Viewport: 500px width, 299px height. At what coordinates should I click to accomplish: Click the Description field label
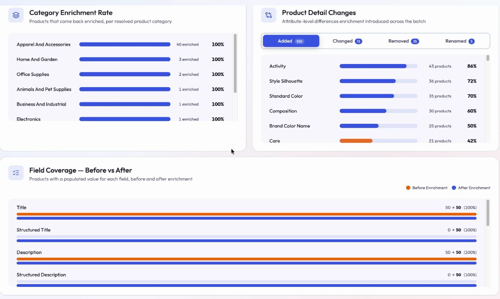tap(29, 253)
